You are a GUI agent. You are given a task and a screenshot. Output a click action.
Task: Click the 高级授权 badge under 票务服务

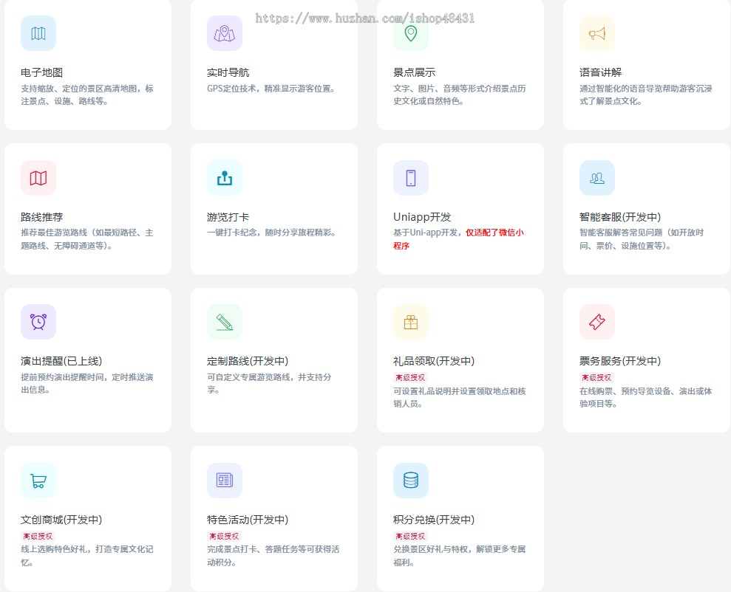(x=596, y=377)
